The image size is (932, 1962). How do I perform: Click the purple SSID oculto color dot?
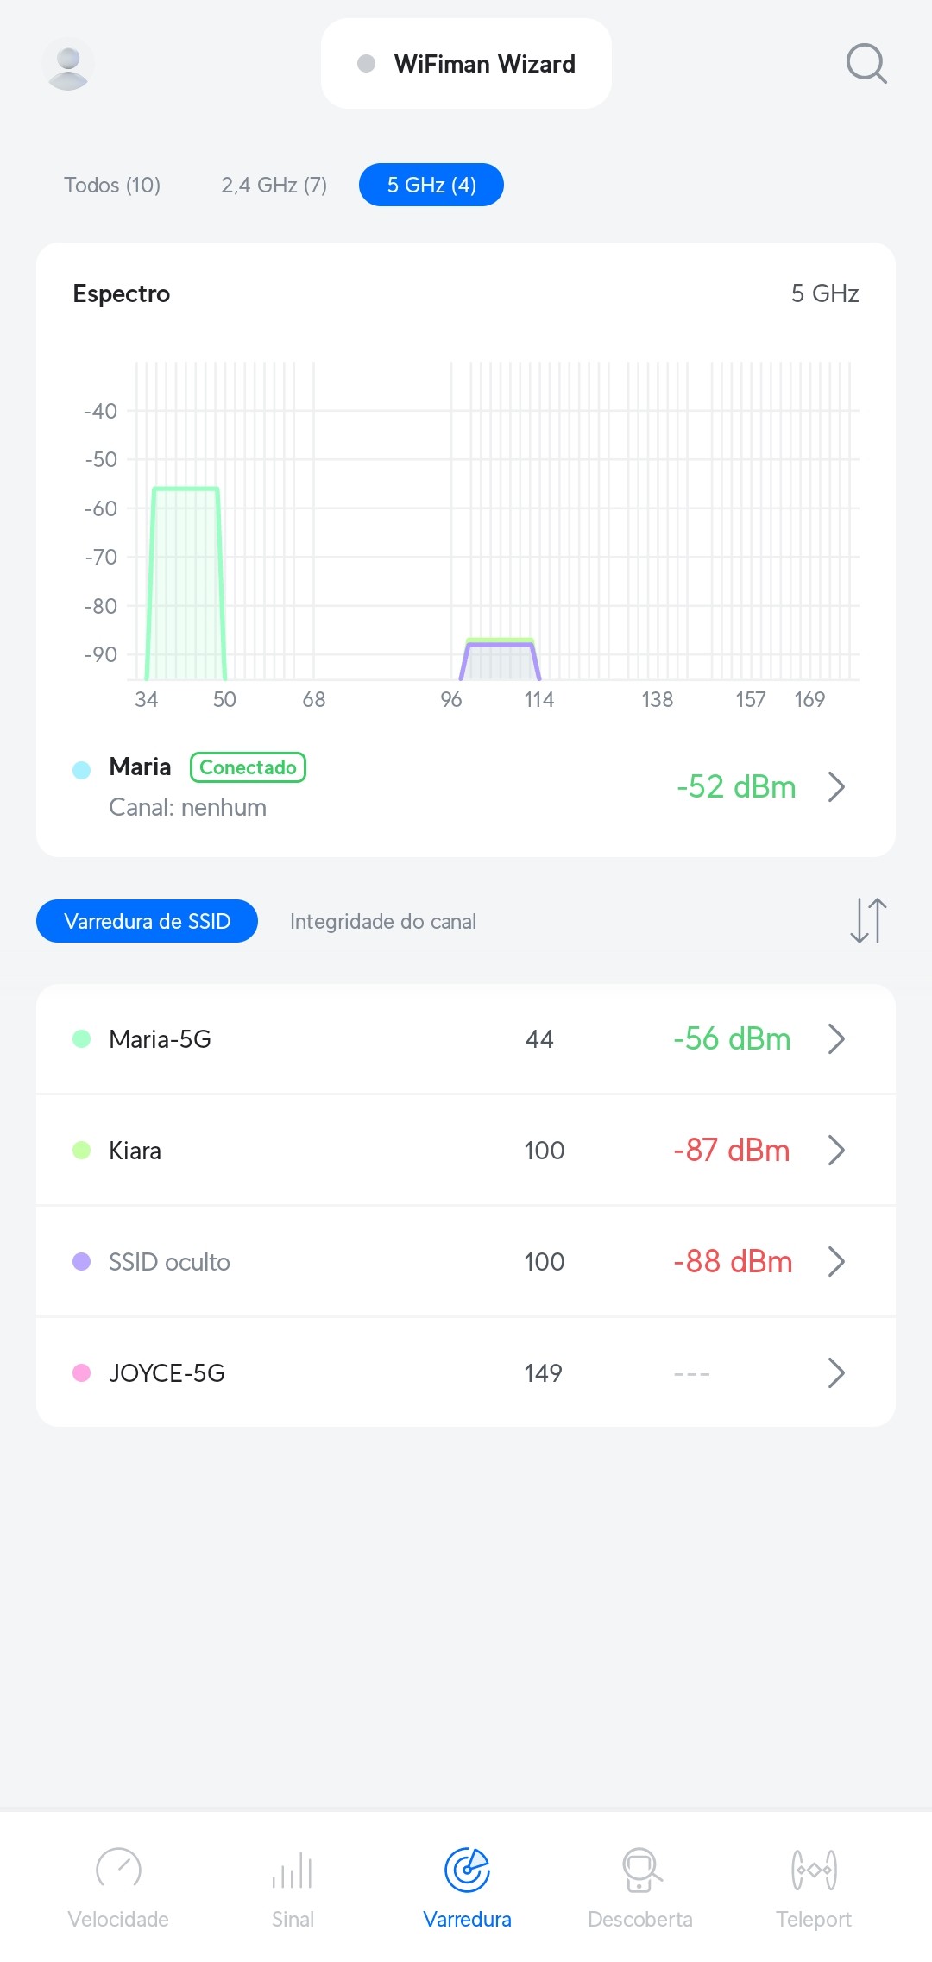(82, 1261)
